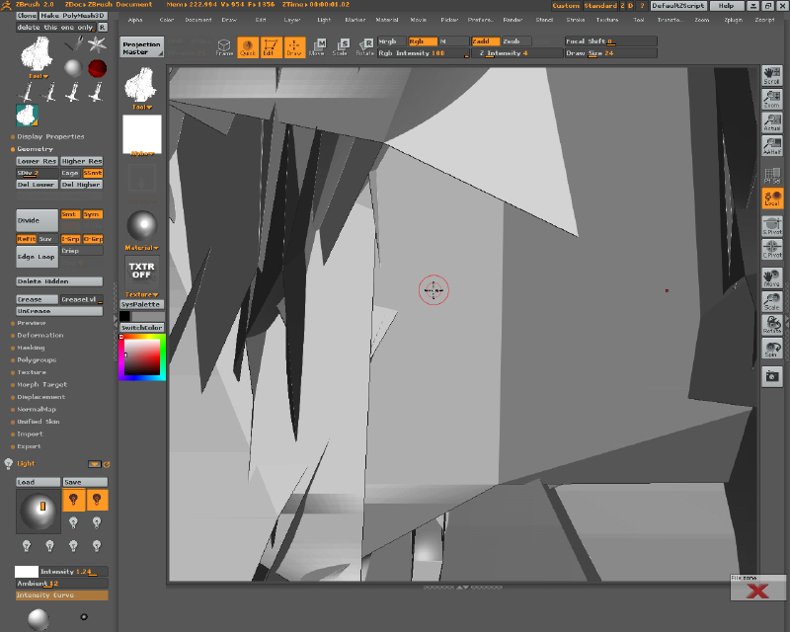
Task: Select the Local transformation icon on right shelf
Action: [773, 197]
